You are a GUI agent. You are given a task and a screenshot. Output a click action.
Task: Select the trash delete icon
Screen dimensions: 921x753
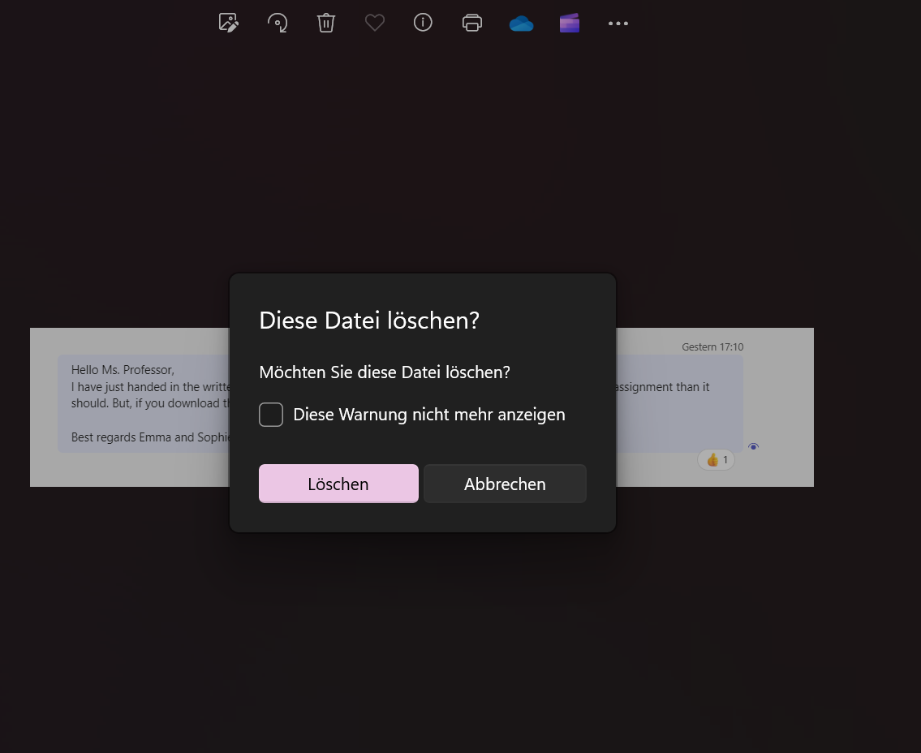(326, 23)
